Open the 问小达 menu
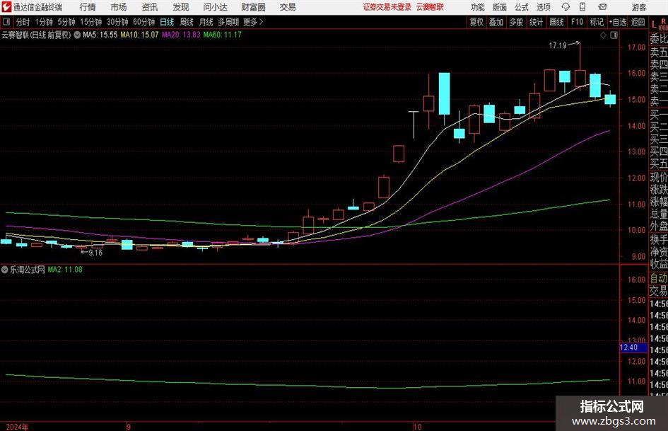 click(x=215, y=7)
